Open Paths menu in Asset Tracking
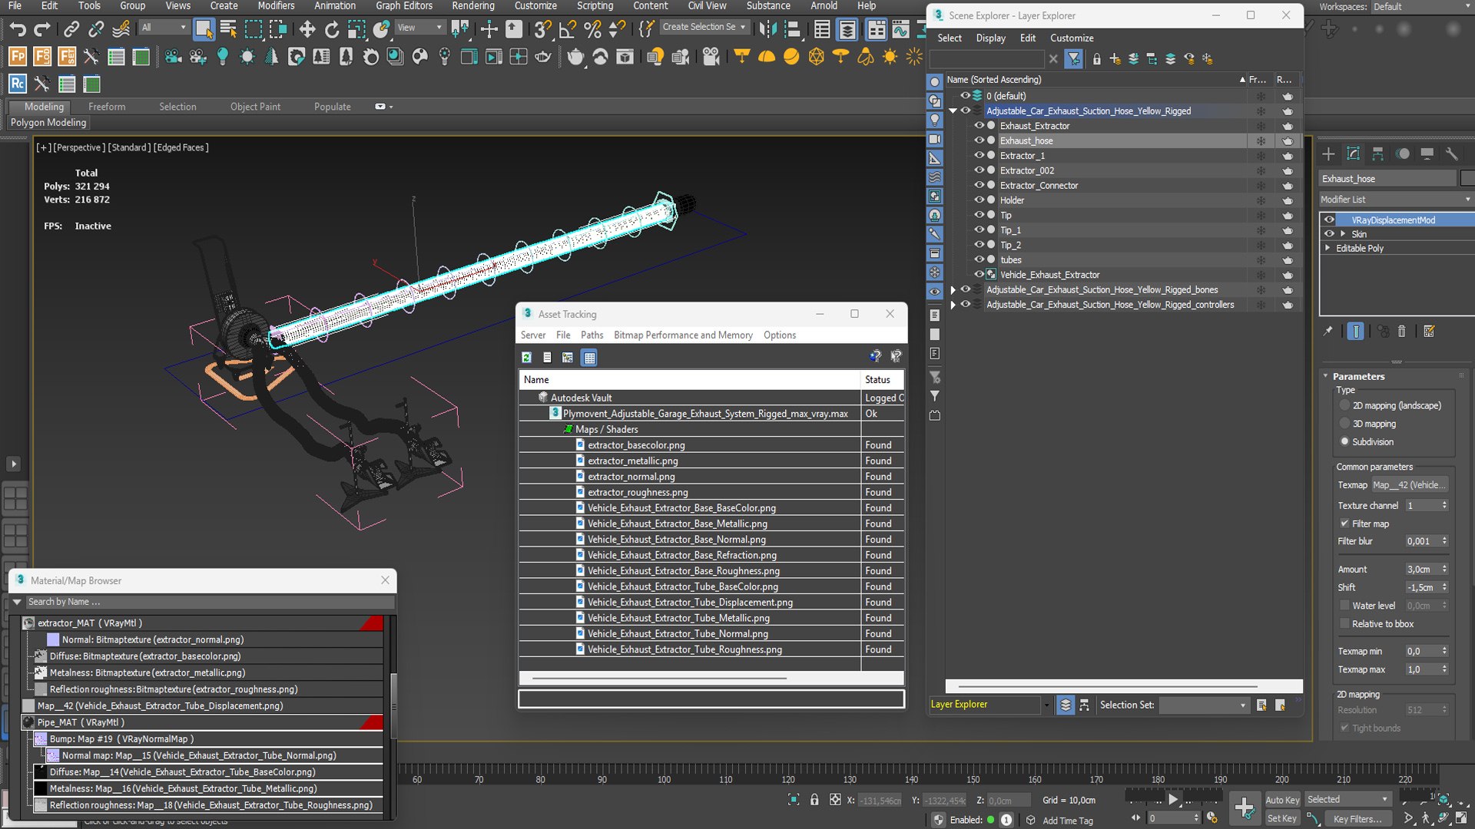1475x829 pixels. [592, 335]
